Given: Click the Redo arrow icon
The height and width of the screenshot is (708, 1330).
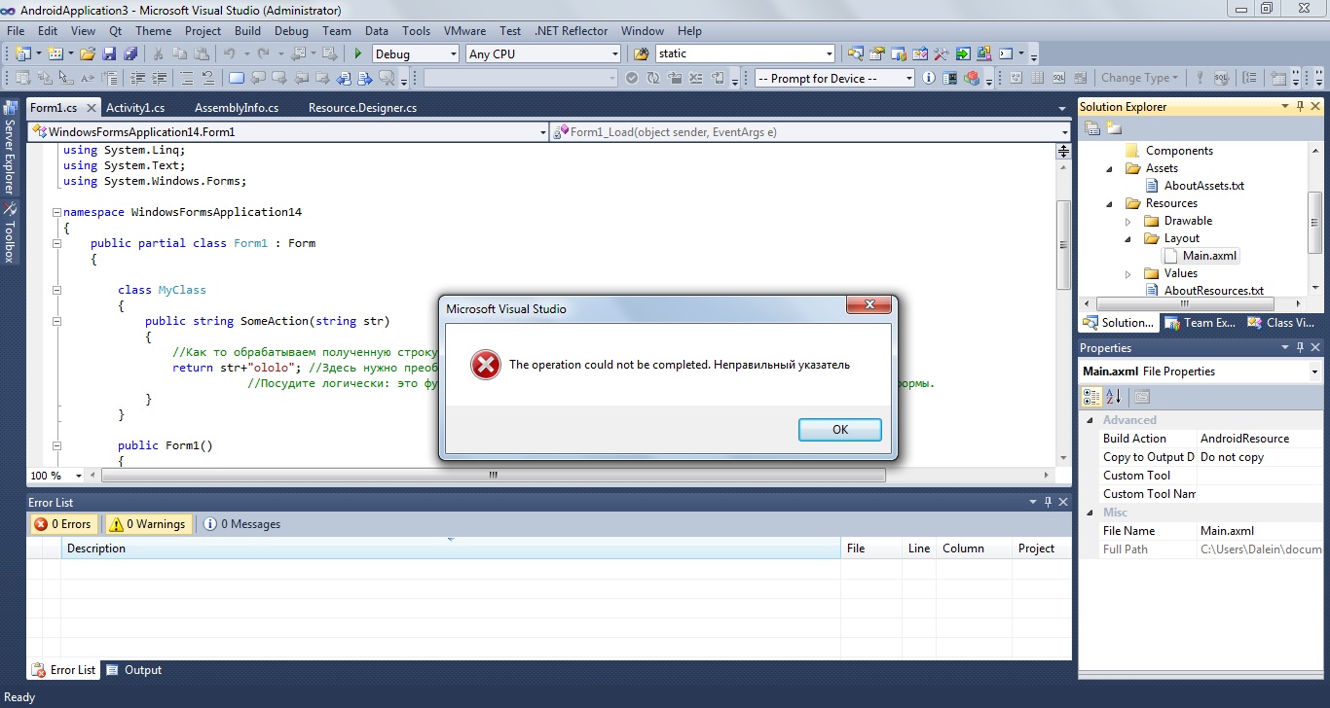Looking at the screenshot, I should click(264, 53).
